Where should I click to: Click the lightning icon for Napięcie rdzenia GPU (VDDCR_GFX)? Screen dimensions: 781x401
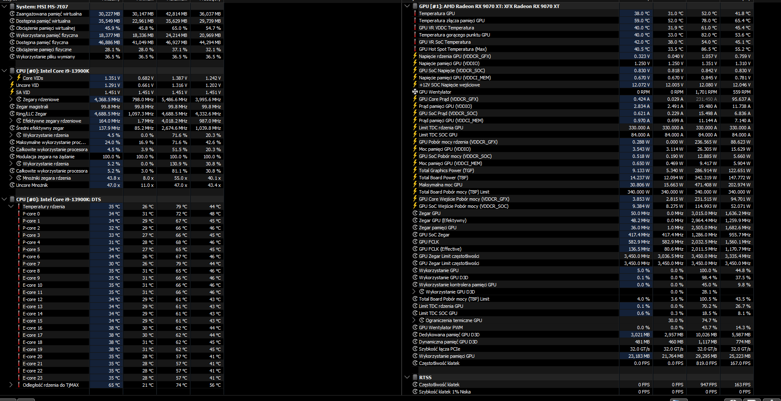415,56
